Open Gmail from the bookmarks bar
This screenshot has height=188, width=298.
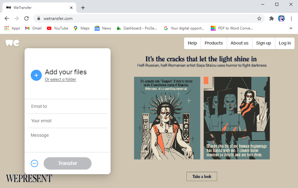click(x=33, y=28)
